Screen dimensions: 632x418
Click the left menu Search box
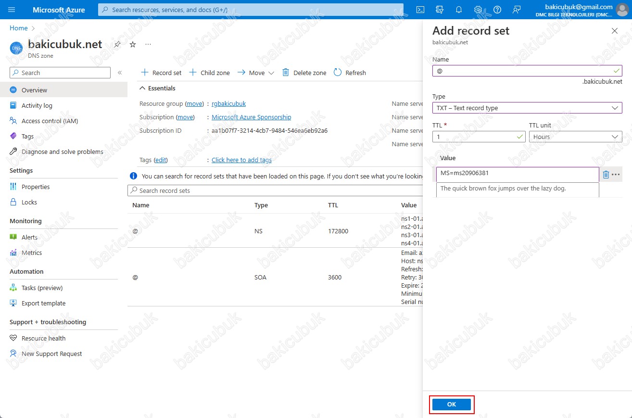click(60, 73)
